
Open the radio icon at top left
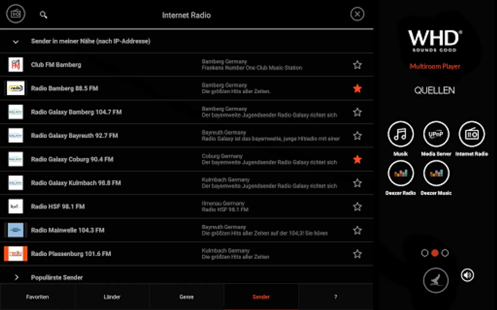coord(16,14)
